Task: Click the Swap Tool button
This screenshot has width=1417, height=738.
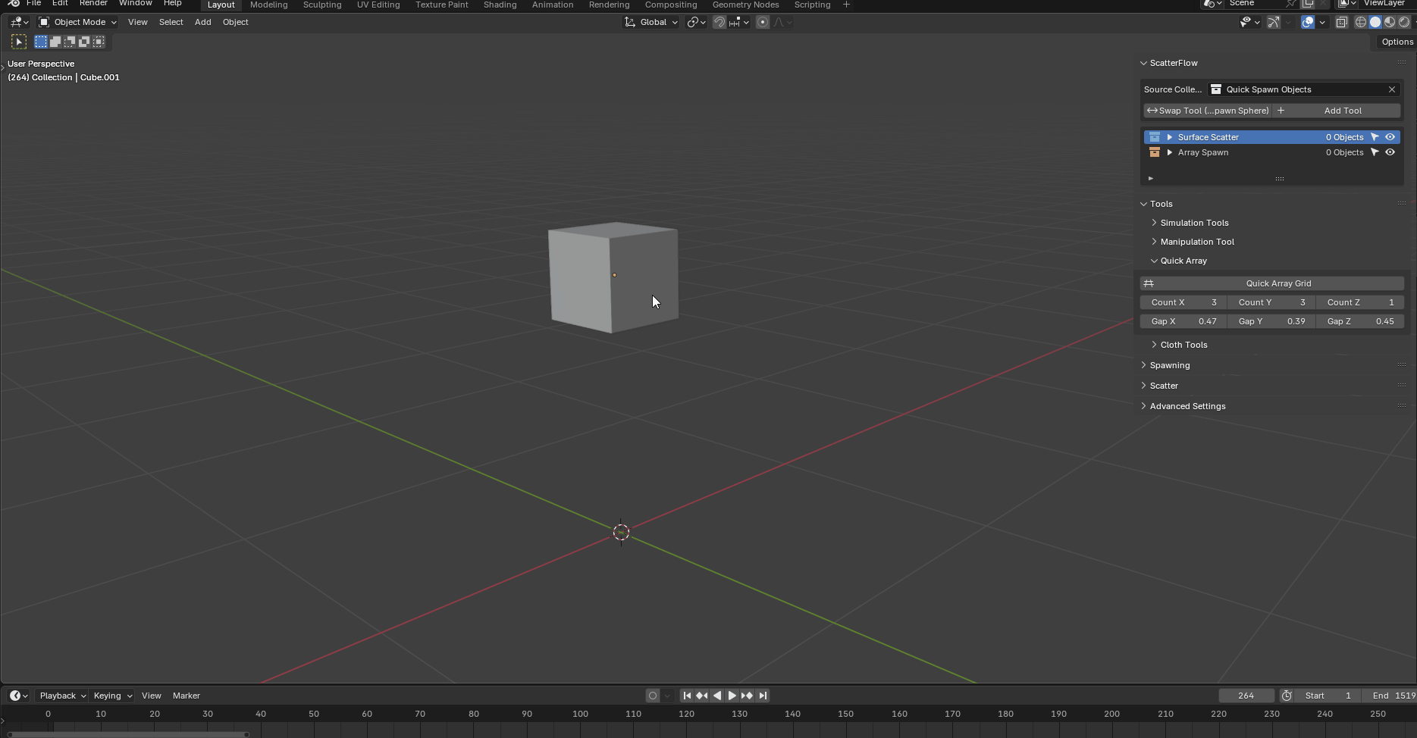Action: pyautogui.click(x=1207, y=110)
